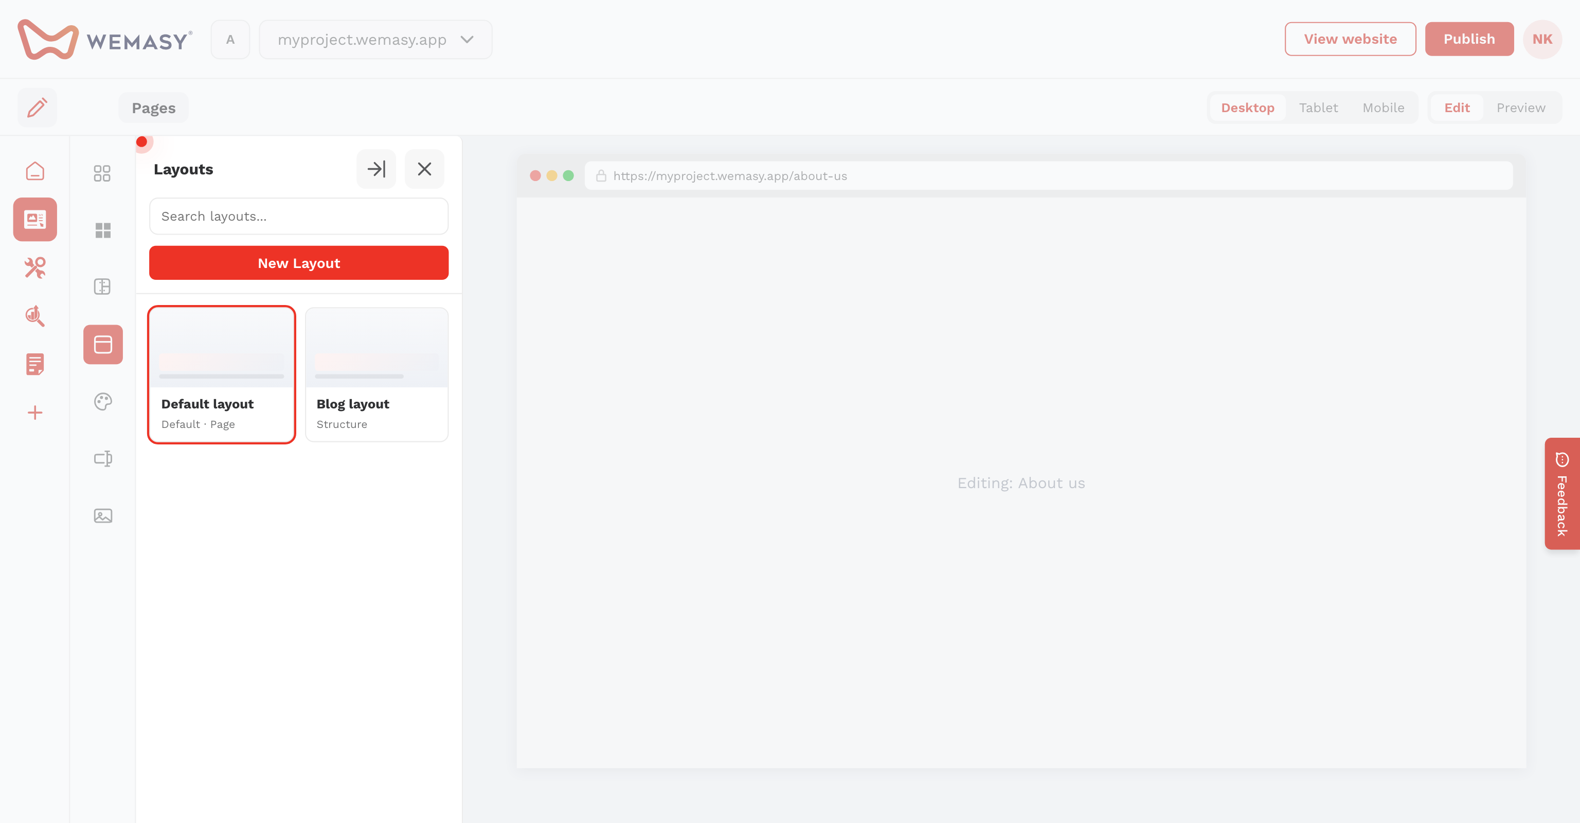Select Edit mode
Viewport: 1580px width, 823px height.
pos(1457,108)
